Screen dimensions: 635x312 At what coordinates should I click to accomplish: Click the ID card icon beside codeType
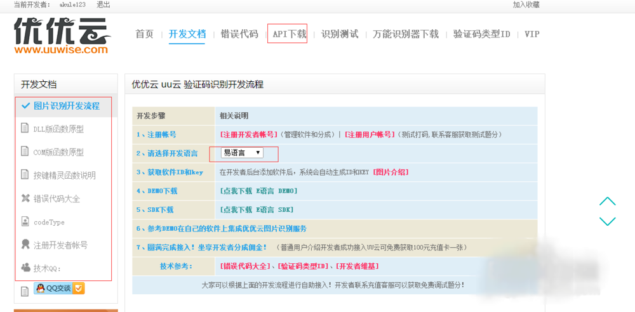[x=25, y=221]
